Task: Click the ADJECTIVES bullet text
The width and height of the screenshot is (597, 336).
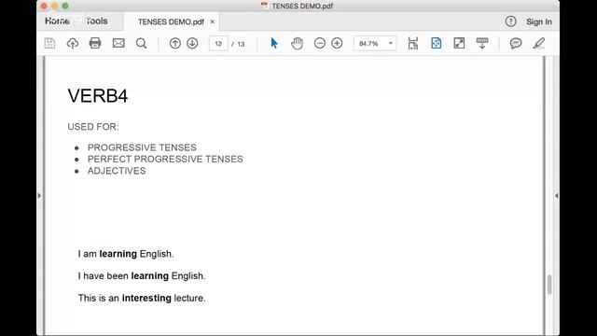Action: coord(117,171)
